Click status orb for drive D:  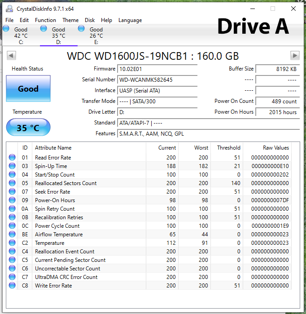coord(44,29)
